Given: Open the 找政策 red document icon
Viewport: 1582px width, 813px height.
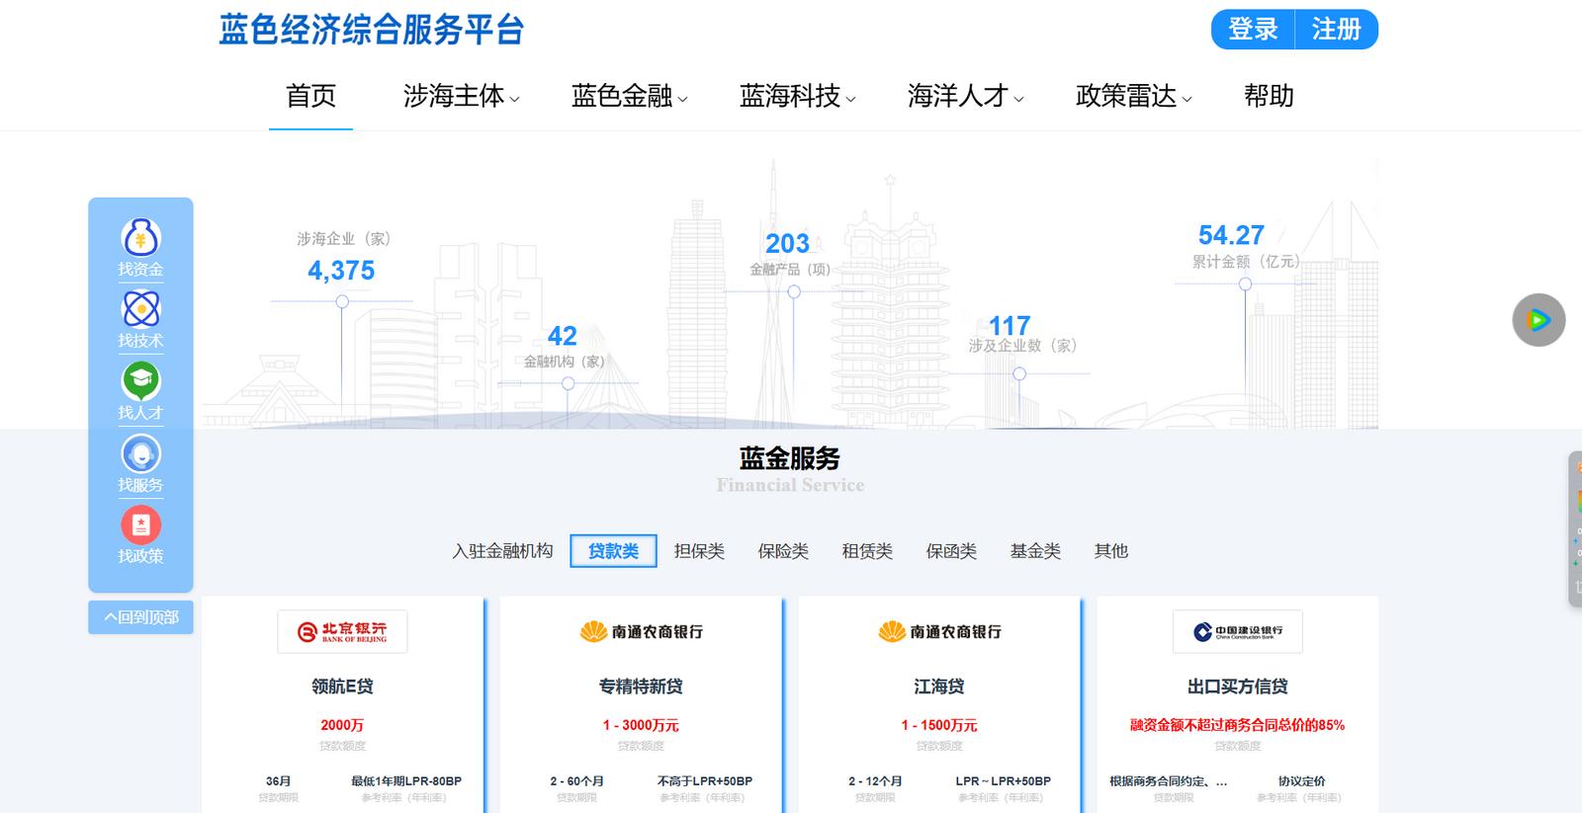Looking at the screenshot, I should (140, 526).
